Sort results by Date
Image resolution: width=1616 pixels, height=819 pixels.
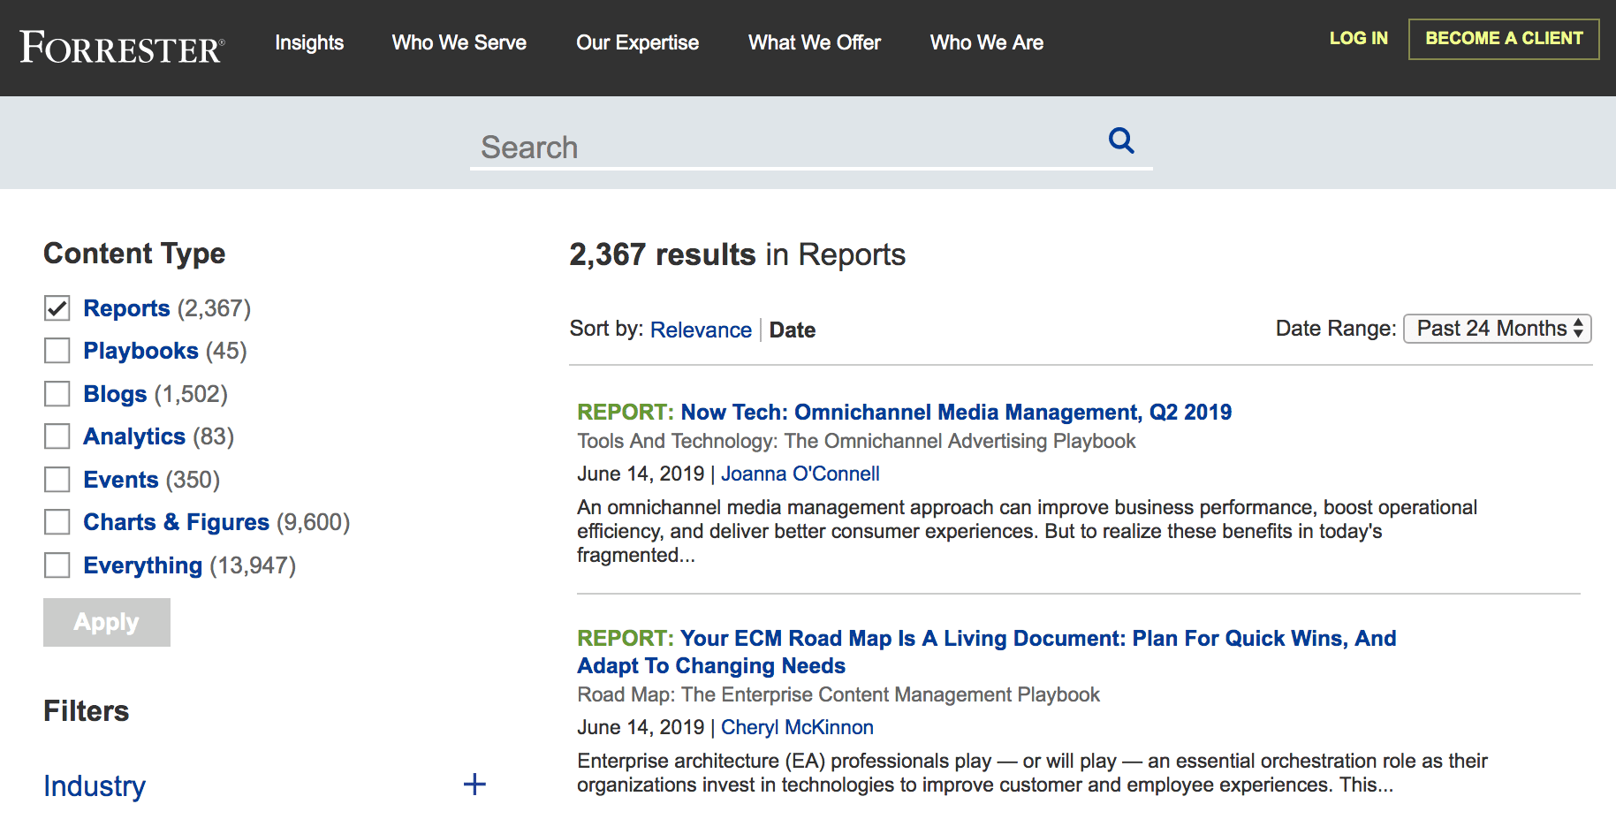[x=793, y=330]
